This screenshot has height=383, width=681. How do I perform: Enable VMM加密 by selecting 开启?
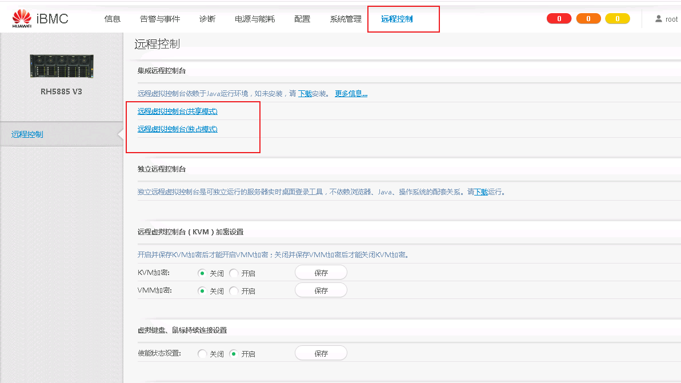pyautogui.click(x=234, y=290)
